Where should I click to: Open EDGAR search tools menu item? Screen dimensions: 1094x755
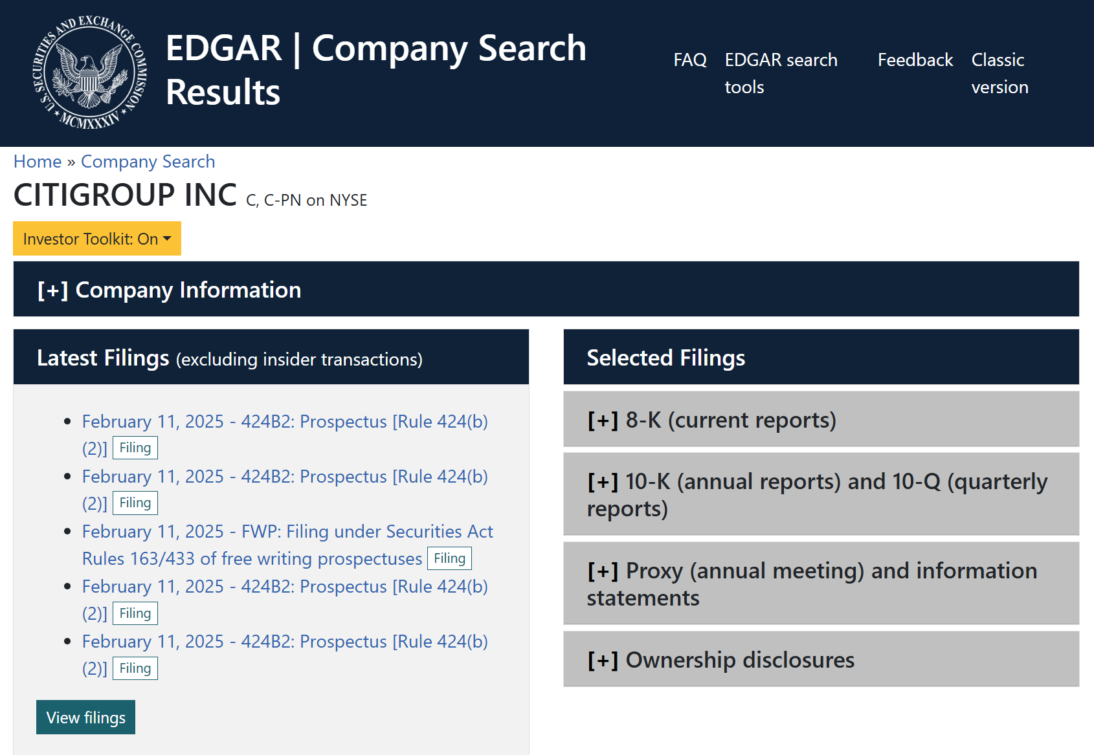781,73
